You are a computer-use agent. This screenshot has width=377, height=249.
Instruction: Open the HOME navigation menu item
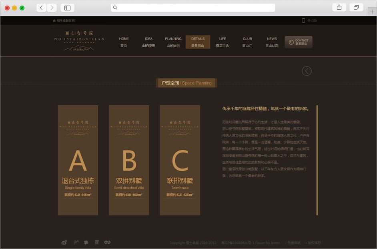124,42
